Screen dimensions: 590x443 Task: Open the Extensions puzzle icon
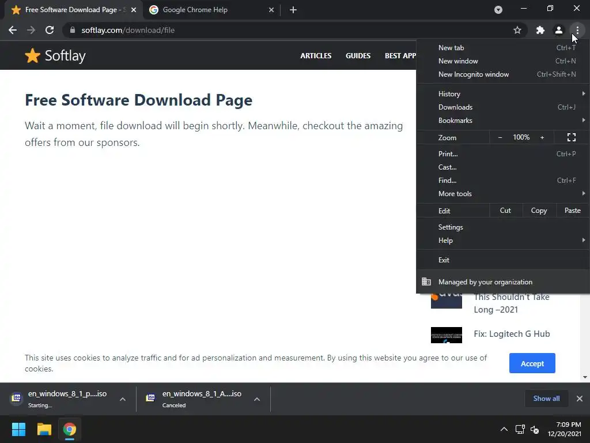(540, 30)
